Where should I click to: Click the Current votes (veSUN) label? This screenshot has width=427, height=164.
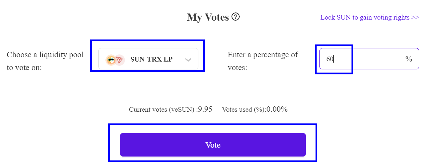pos(162,110)
